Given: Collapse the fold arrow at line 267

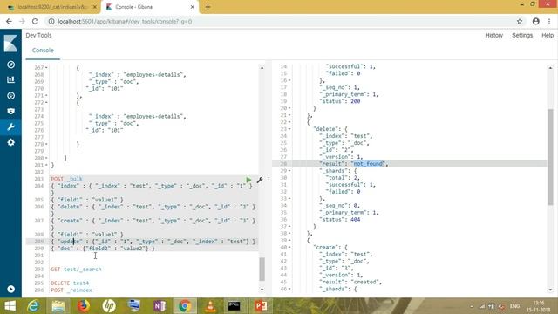Looking at the screenshot, I should click(46, 68).
